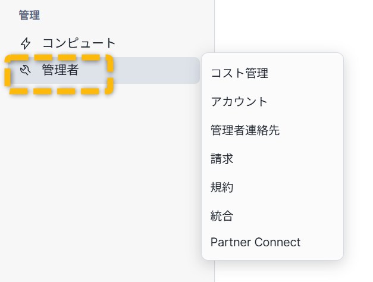Select 統合 from the admin menu
The height and width of the screenshot is (282, 373).
tap(222, 216)
